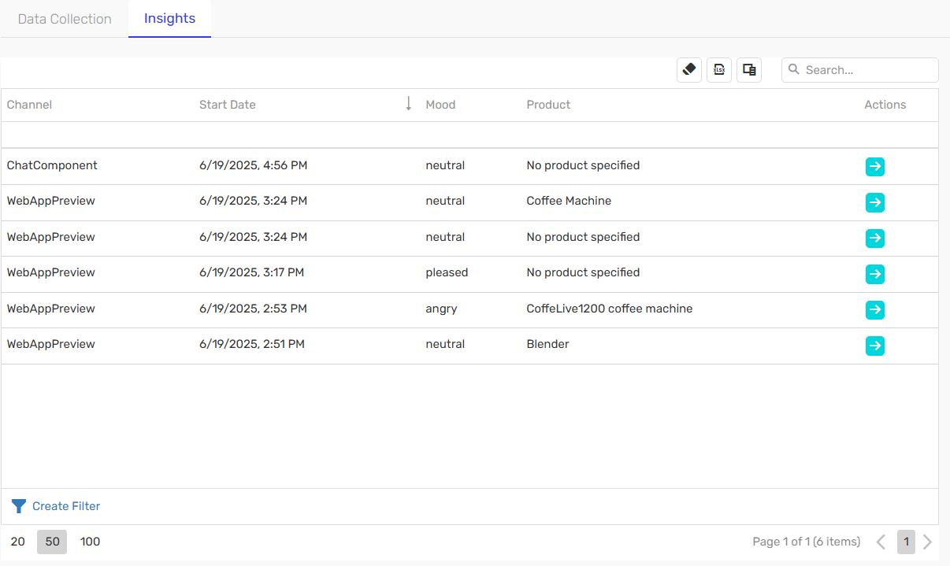950x566 pixels.
Task: Click the 6/19/2025, 2:53 PM date cell
Action: point(254,309)
